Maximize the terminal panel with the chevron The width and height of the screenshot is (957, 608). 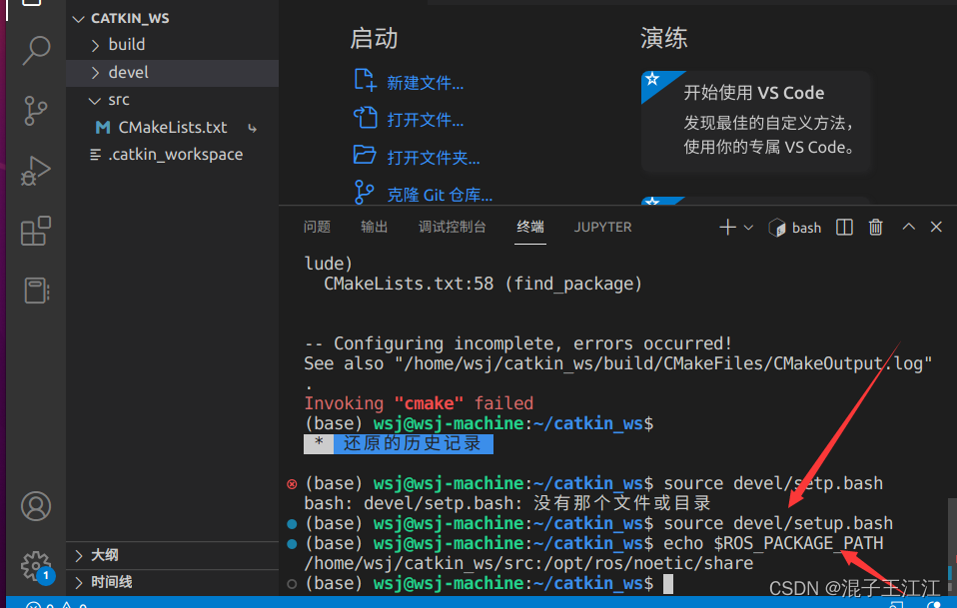[x=908, y=228]
